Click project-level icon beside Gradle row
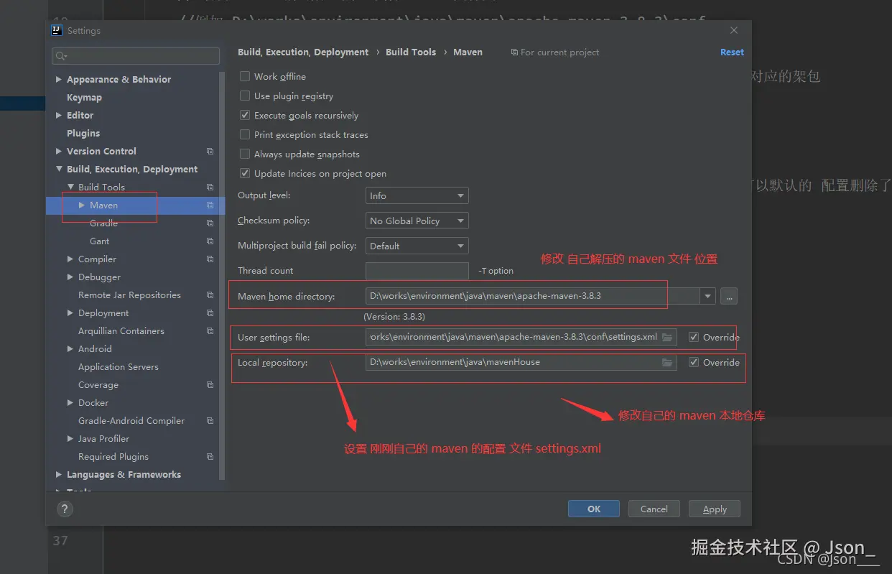 click(210, 223)
